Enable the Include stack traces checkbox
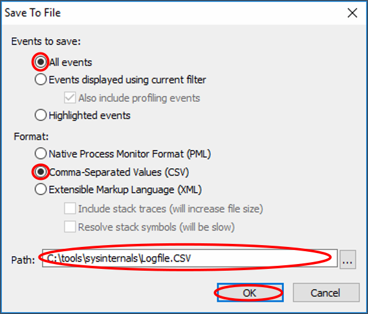 [x=70, y=209]
